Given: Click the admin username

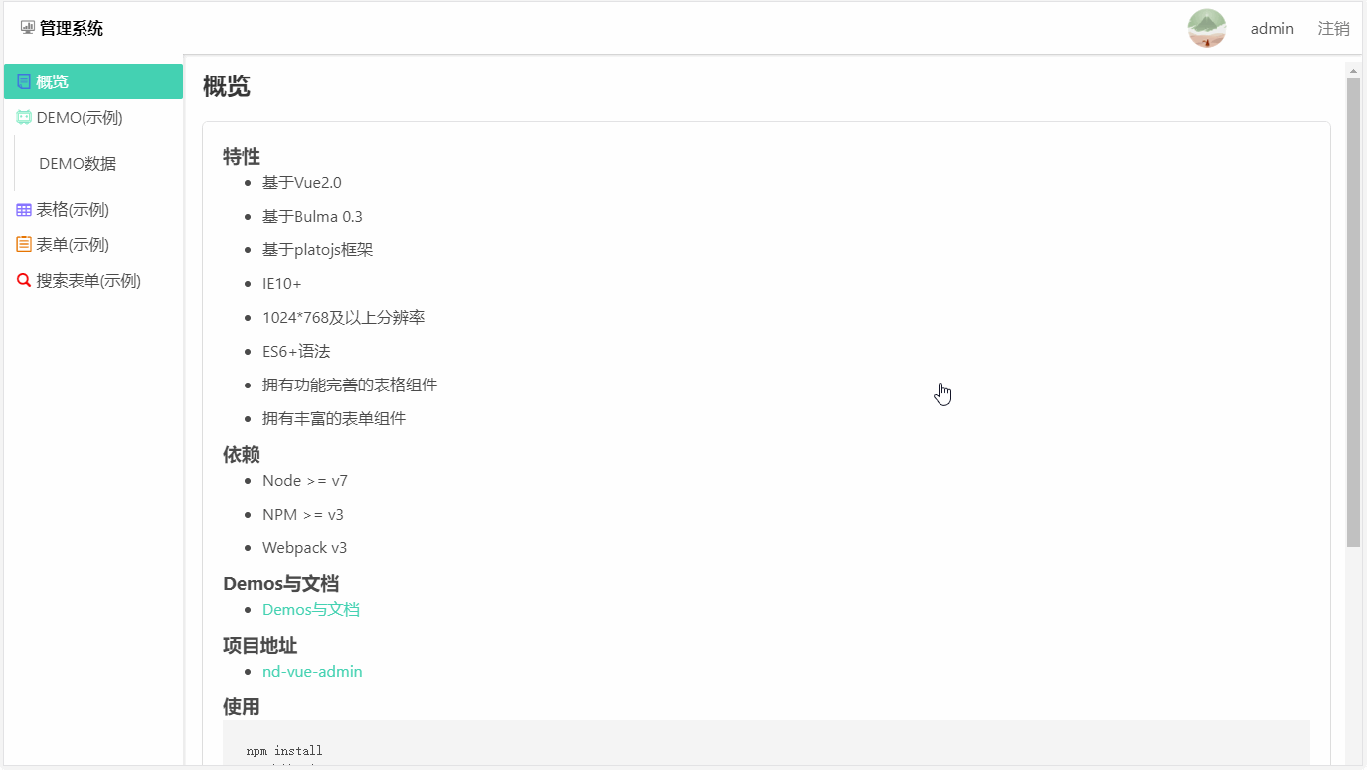Looking at the screenshot, I should [1273, 28].
